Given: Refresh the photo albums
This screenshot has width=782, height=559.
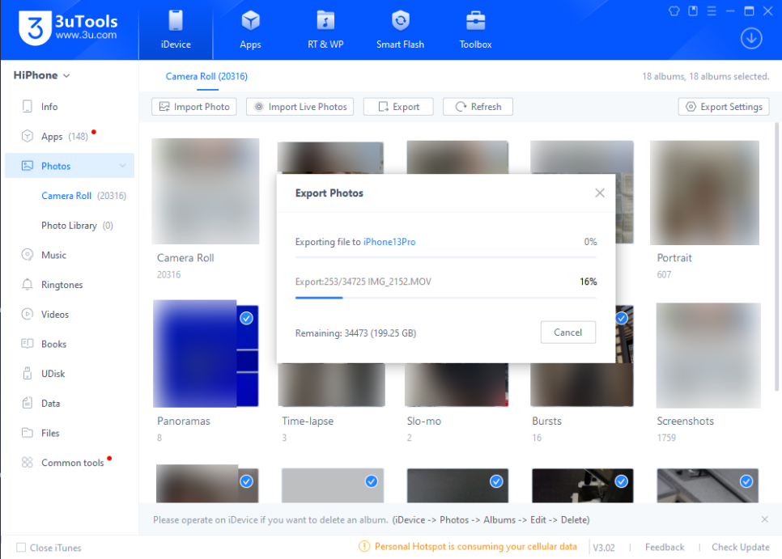Looking at the screenshot, I should pos(478,107).
